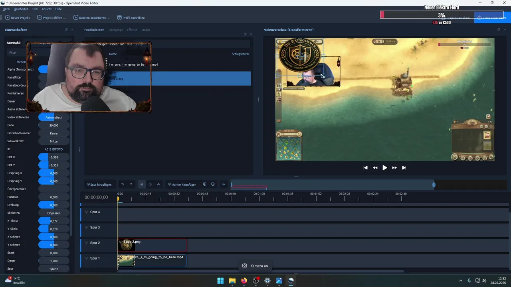Open the Spur 2 property dropdown
The width and height of the screenshot is (511, 287).
click(x=53, y=269)
